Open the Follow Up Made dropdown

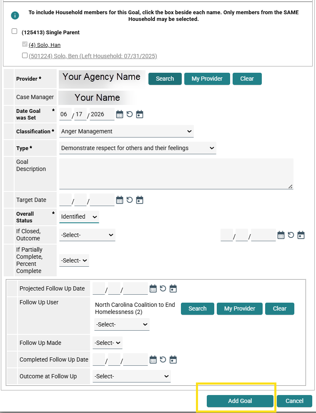108,343
